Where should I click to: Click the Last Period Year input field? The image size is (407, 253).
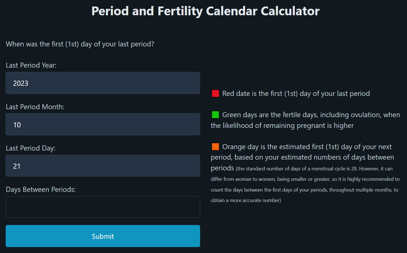pyautogui.click(x=103, y=83)
